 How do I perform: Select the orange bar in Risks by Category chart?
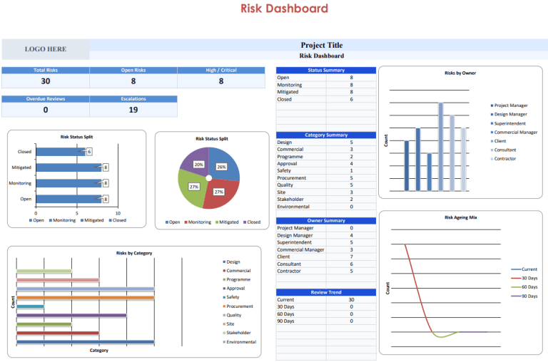(x=86, y=297)
